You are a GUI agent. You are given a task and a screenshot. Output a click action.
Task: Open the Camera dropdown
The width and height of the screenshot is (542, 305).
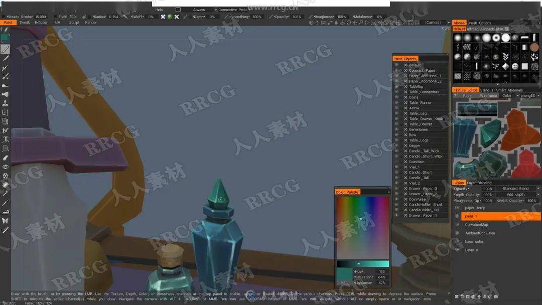[437, 23]
